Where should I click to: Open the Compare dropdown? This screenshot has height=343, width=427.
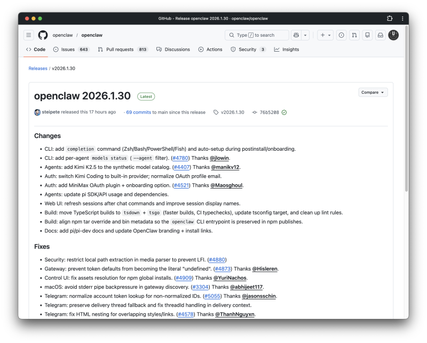click(373, 93)
